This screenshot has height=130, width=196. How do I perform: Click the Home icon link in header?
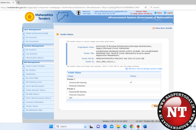tap(158, 13)
